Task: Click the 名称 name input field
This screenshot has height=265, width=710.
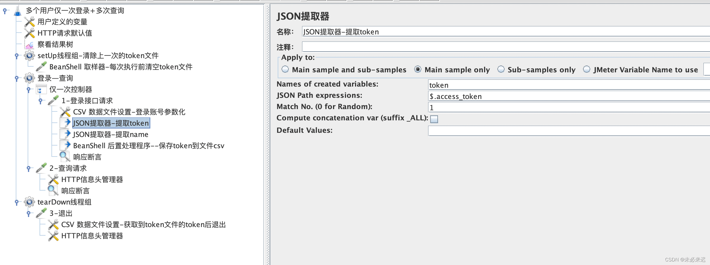Action: coord(506,32)
